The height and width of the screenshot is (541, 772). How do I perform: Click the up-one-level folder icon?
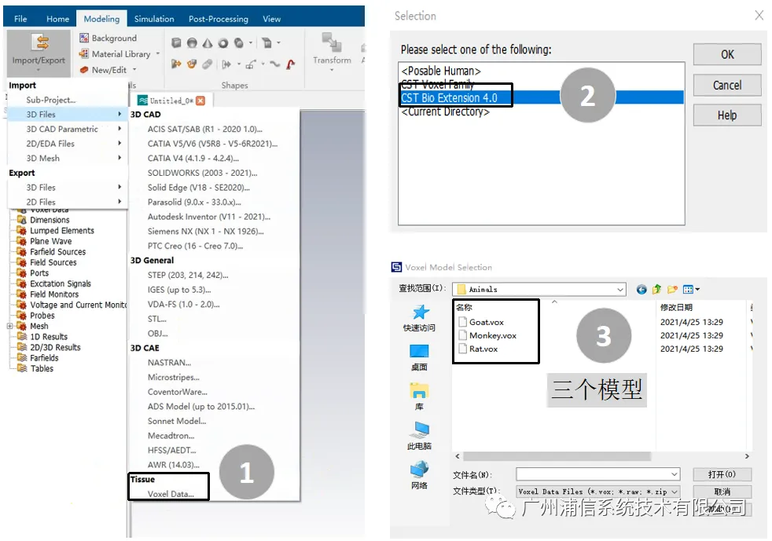pos(656,290)
